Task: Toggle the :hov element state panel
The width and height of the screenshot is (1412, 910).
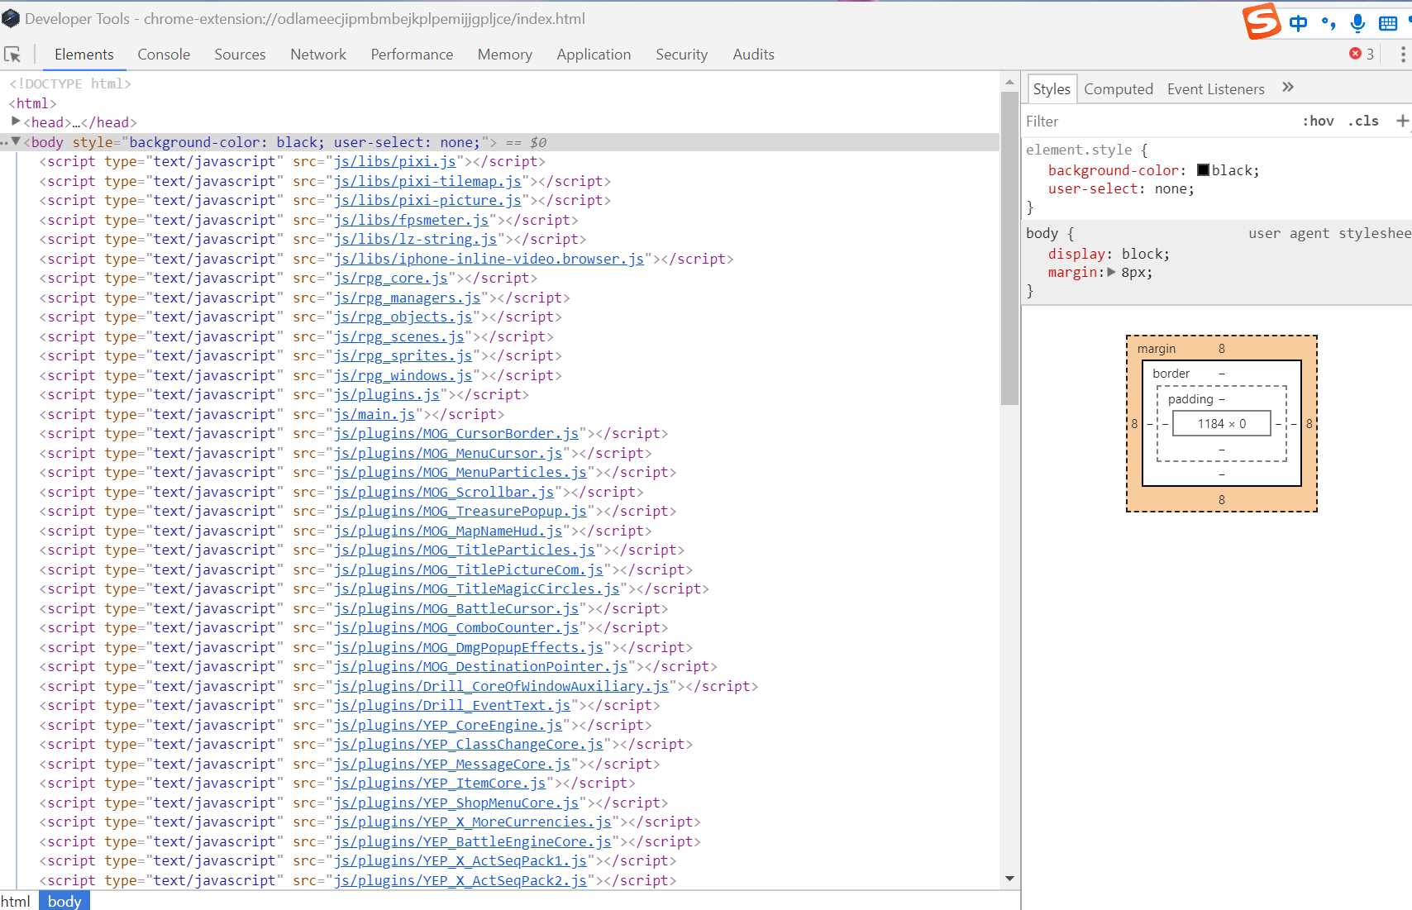Action: [1318, 121]
